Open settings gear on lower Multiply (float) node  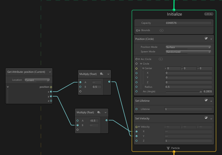tap(99, 112)
